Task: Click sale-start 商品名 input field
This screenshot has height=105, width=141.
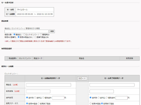Action: tap(49, 85)
